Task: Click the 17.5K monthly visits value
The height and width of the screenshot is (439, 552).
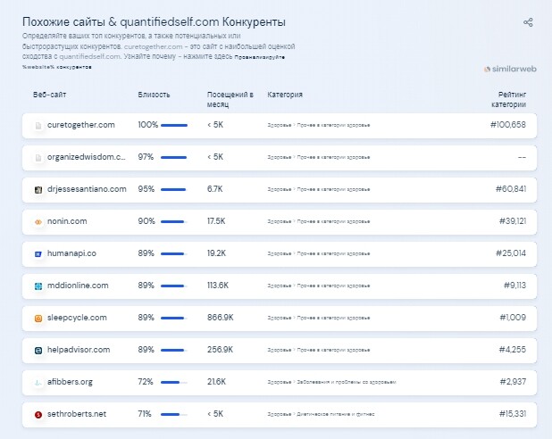Action: [216, 221]
